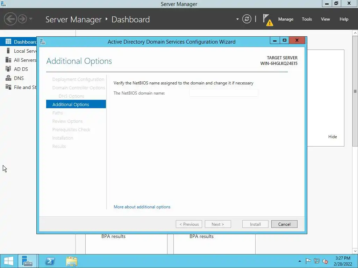Open the Manage menu
The image size is (358, 268).
(286, 19)
